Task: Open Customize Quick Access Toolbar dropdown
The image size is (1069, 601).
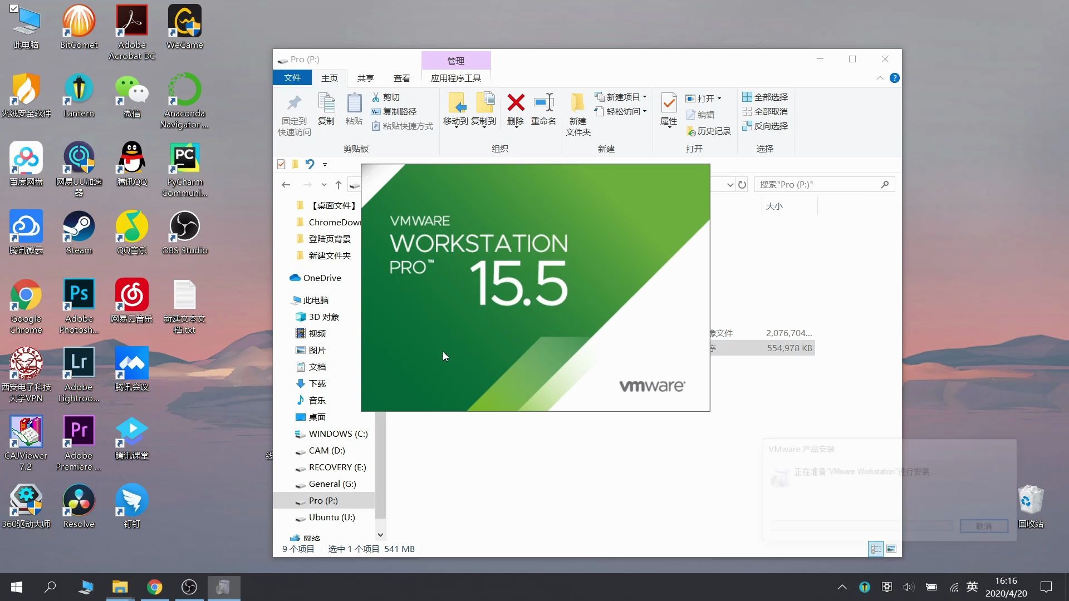Action: click(325, 164)
